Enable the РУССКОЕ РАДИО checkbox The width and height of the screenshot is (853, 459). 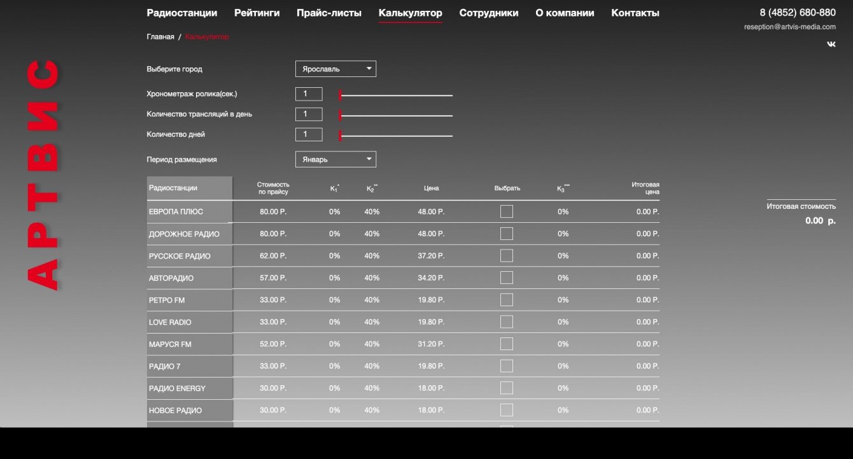(507, 256)
